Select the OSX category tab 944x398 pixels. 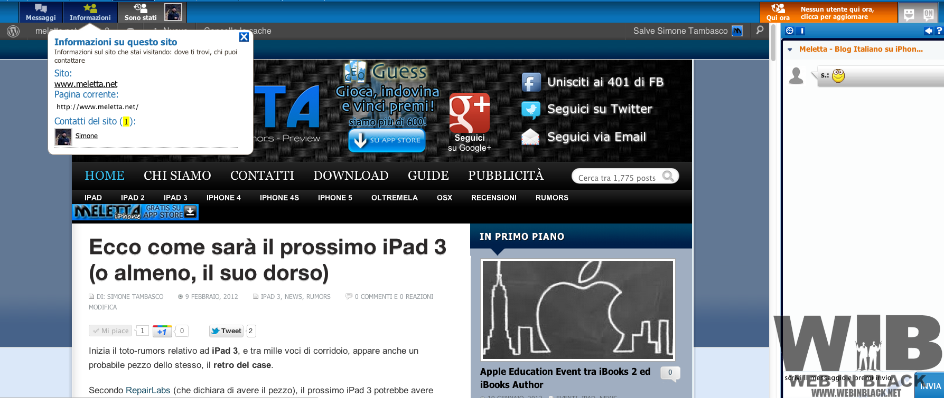point(444,198)
